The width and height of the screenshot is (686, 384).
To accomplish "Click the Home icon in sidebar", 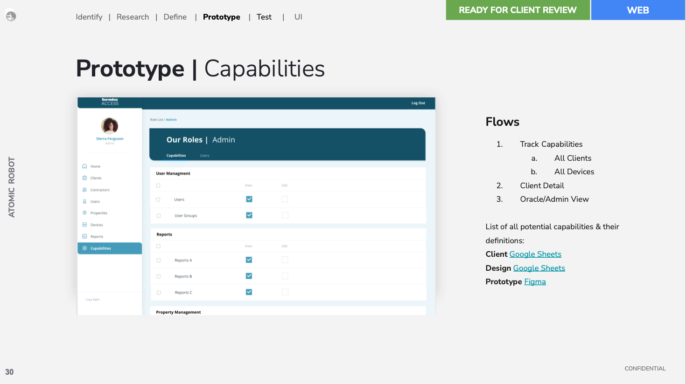I will coord(84,166).
